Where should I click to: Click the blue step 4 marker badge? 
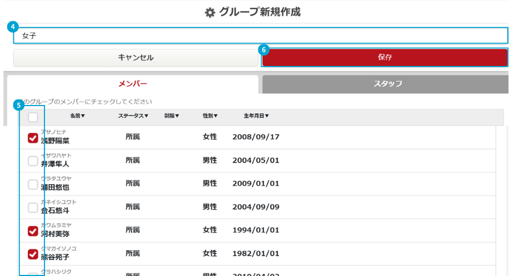pos(13,26)
